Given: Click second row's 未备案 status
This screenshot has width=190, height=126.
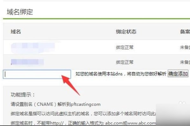Looking at the screenshot, I should click(x=185, y=62).
